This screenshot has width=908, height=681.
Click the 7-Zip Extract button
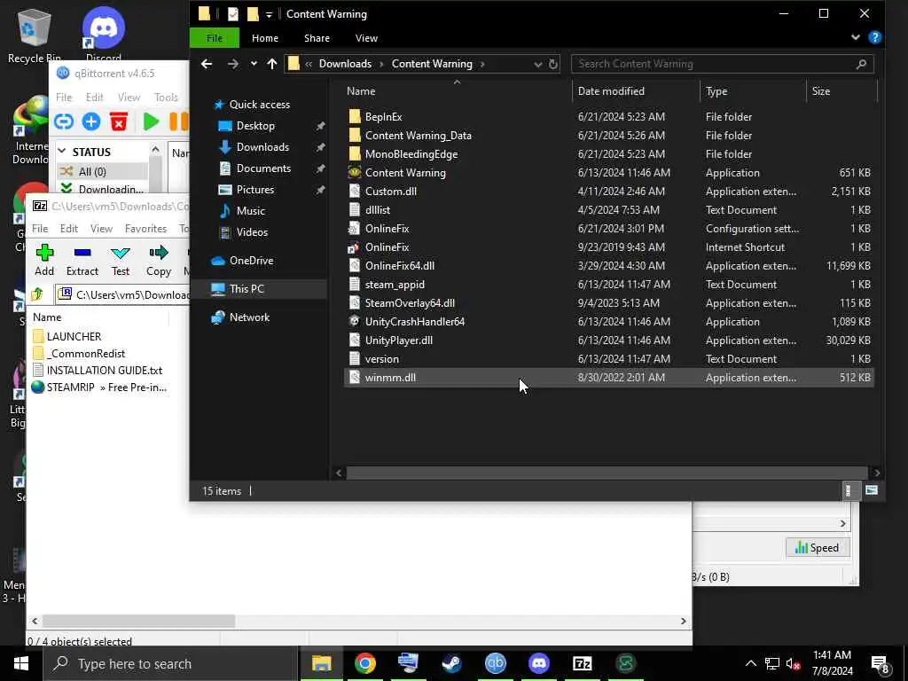click(82, 260)
